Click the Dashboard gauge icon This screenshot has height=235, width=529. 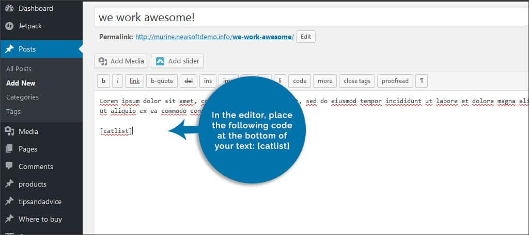click(x=9, y=8)
